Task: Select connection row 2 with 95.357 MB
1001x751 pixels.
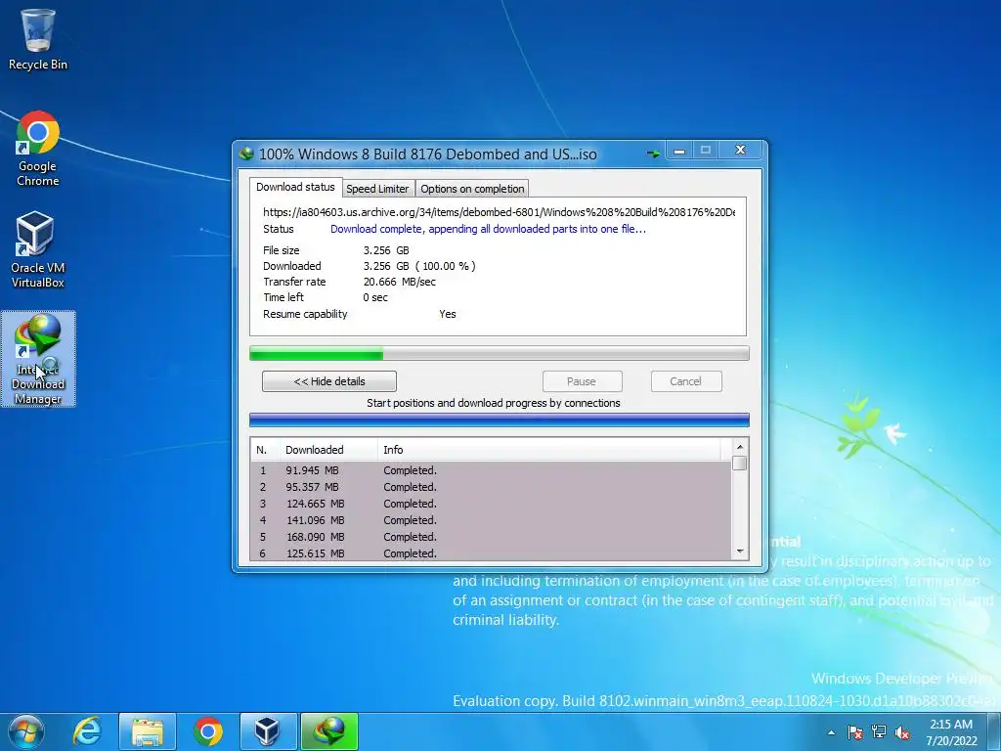Action: (491, 487)
